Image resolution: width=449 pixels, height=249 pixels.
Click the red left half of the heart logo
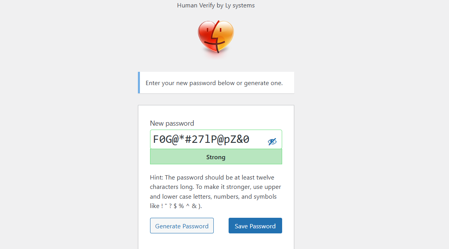point(206,37)
